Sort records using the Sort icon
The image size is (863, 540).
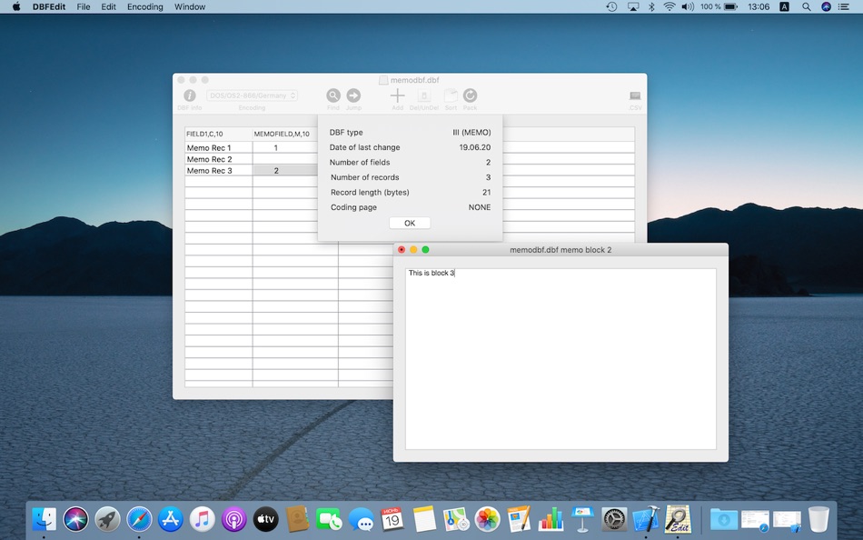pyautogui.click(x=451, y=95)
